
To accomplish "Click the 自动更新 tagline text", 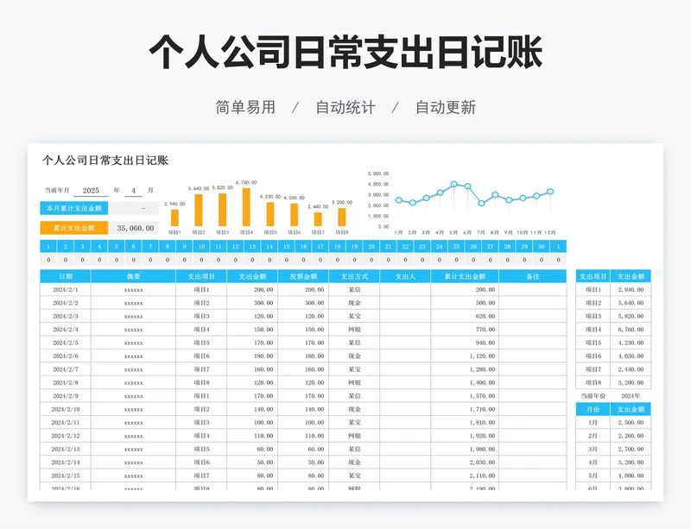I will point(446,108).
